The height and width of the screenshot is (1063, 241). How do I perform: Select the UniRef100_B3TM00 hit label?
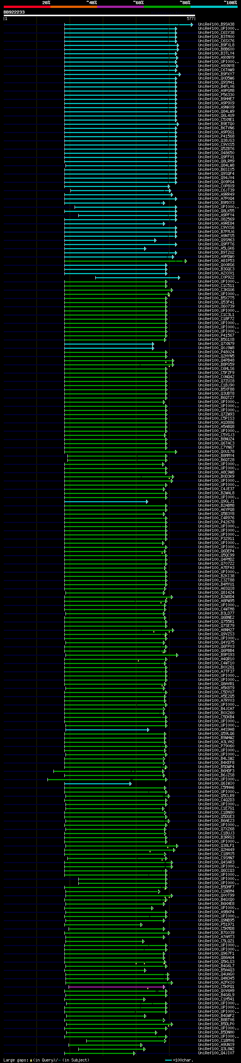(x=216, y=37)
